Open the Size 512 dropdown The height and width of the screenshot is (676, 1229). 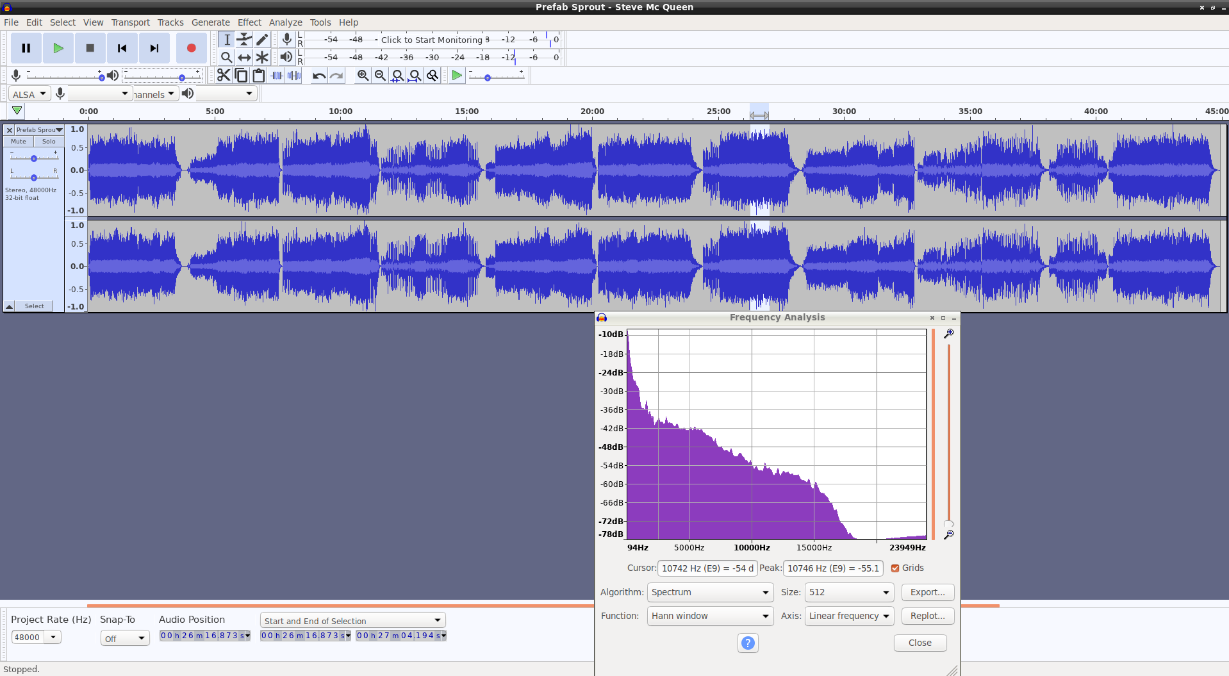(x=849, y=593)
